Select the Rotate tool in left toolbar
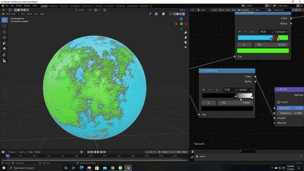304x171 pixels. coord(4,38)
